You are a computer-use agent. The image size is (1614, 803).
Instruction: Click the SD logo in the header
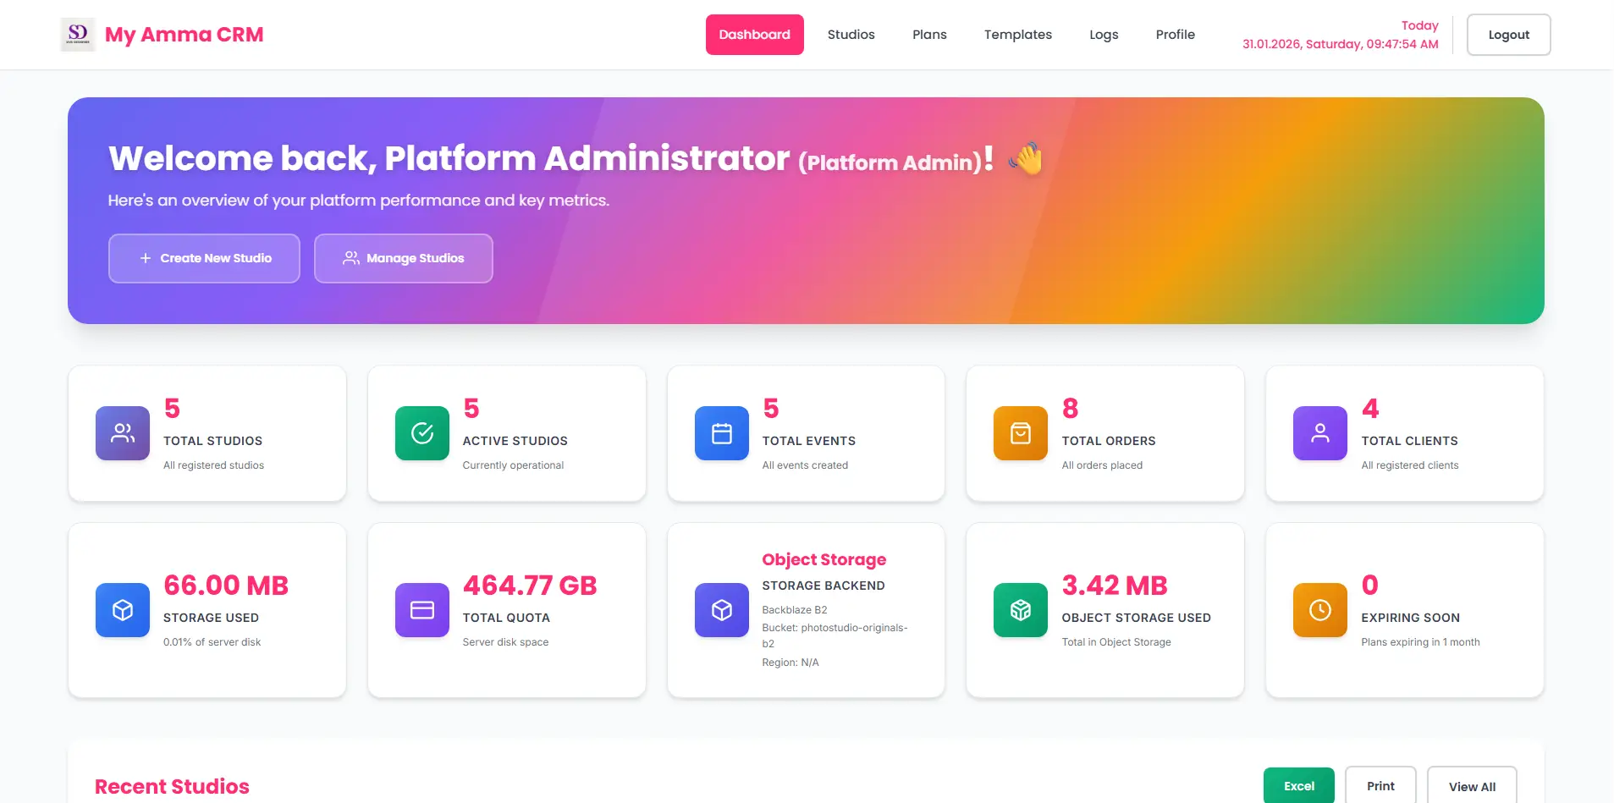click(x=78, y=34)
